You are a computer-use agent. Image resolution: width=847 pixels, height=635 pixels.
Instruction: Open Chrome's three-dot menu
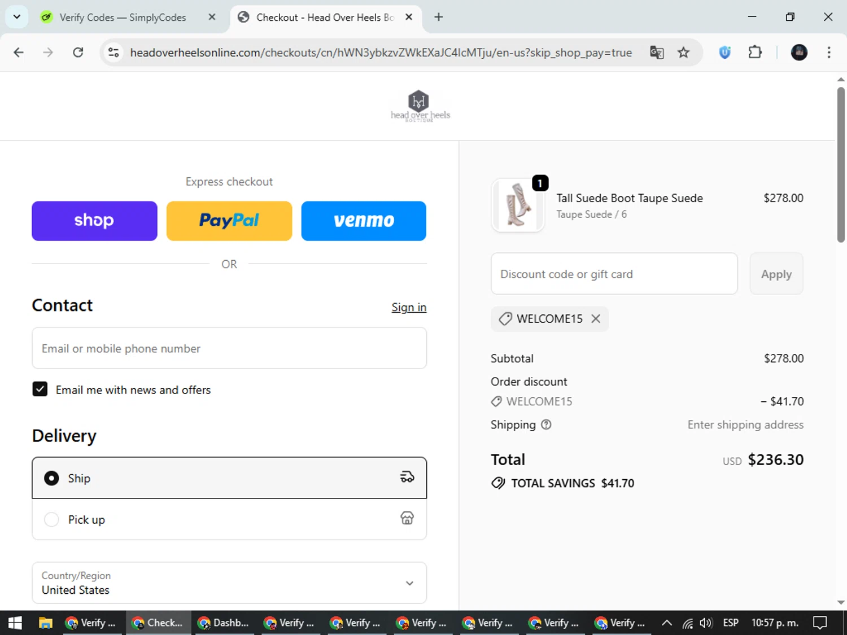829,52
